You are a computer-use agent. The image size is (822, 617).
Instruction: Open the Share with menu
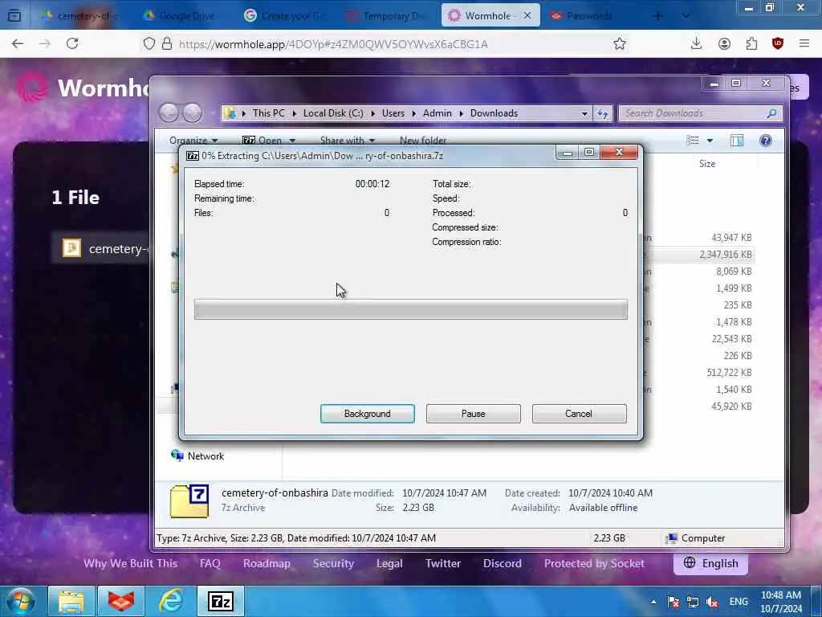tap(347, 140)
